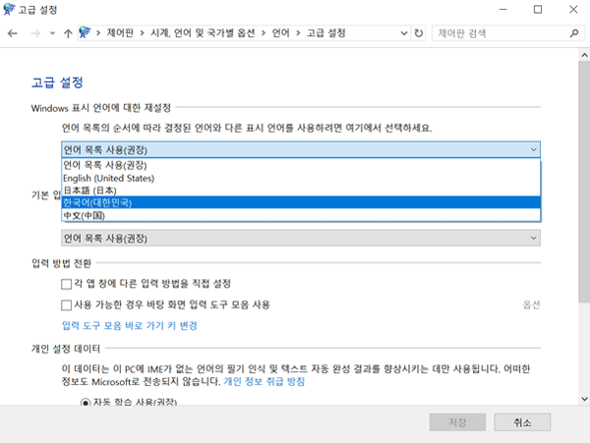Click the scrollbar down arrow
This screenshot has width=590, height=443.
point(584,399)
